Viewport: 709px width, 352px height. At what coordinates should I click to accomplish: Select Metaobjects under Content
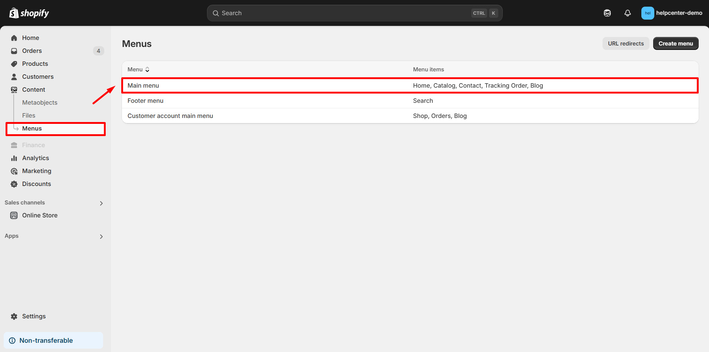click(40, 102)
